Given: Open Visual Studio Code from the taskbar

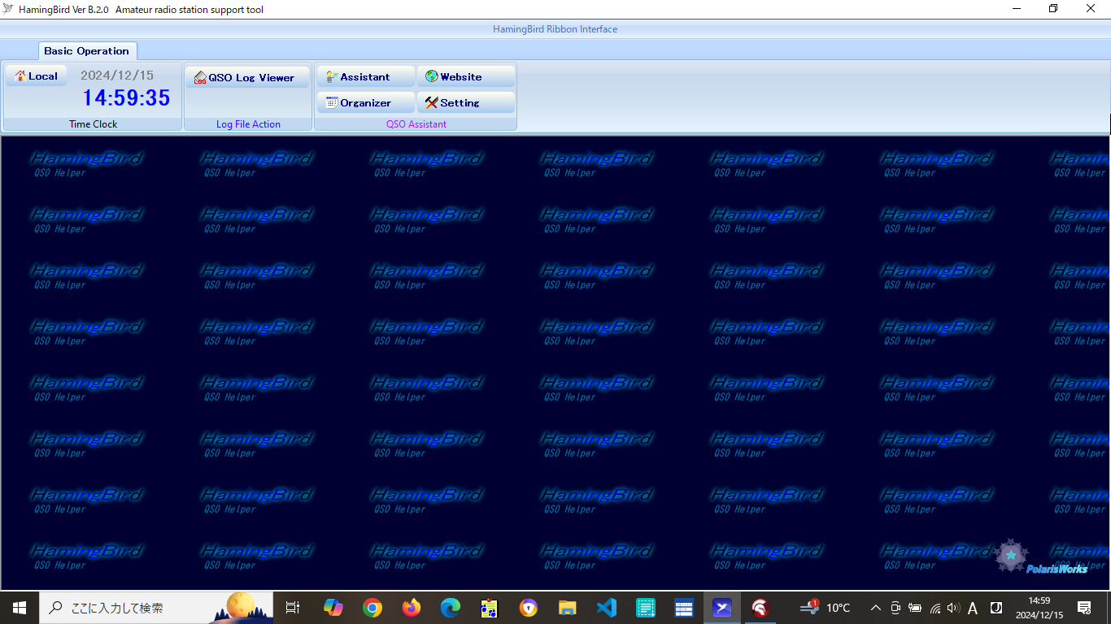Looking at the screenshot, I should click(607, 608).
